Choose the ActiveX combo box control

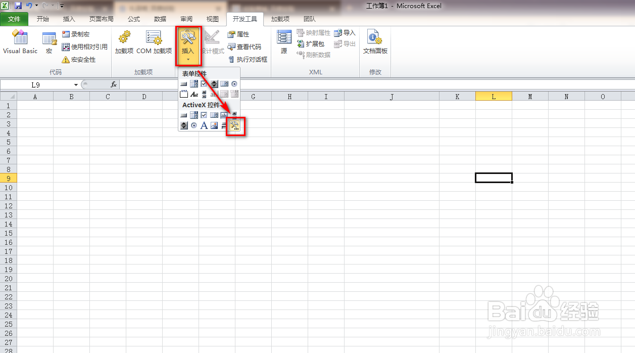coord(194,115)
